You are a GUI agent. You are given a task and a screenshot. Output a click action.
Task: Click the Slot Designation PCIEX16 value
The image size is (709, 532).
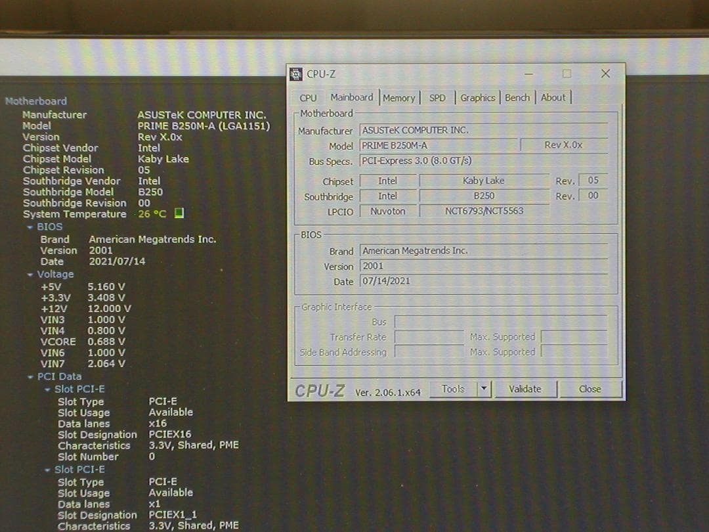[170, 434]
